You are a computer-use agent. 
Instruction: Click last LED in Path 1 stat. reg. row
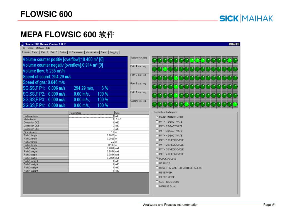coord(235,69)
